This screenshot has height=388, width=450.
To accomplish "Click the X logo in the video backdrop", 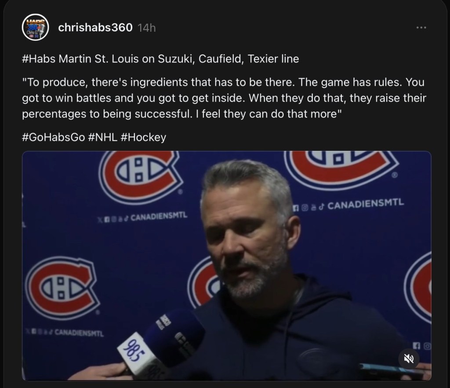I will (99, 218).
